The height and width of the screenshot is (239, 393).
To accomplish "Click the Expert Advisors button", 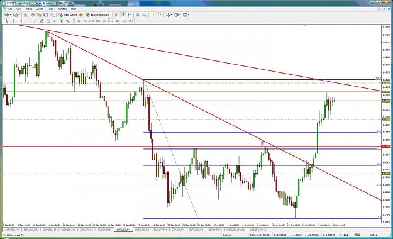I will point(97,15).
